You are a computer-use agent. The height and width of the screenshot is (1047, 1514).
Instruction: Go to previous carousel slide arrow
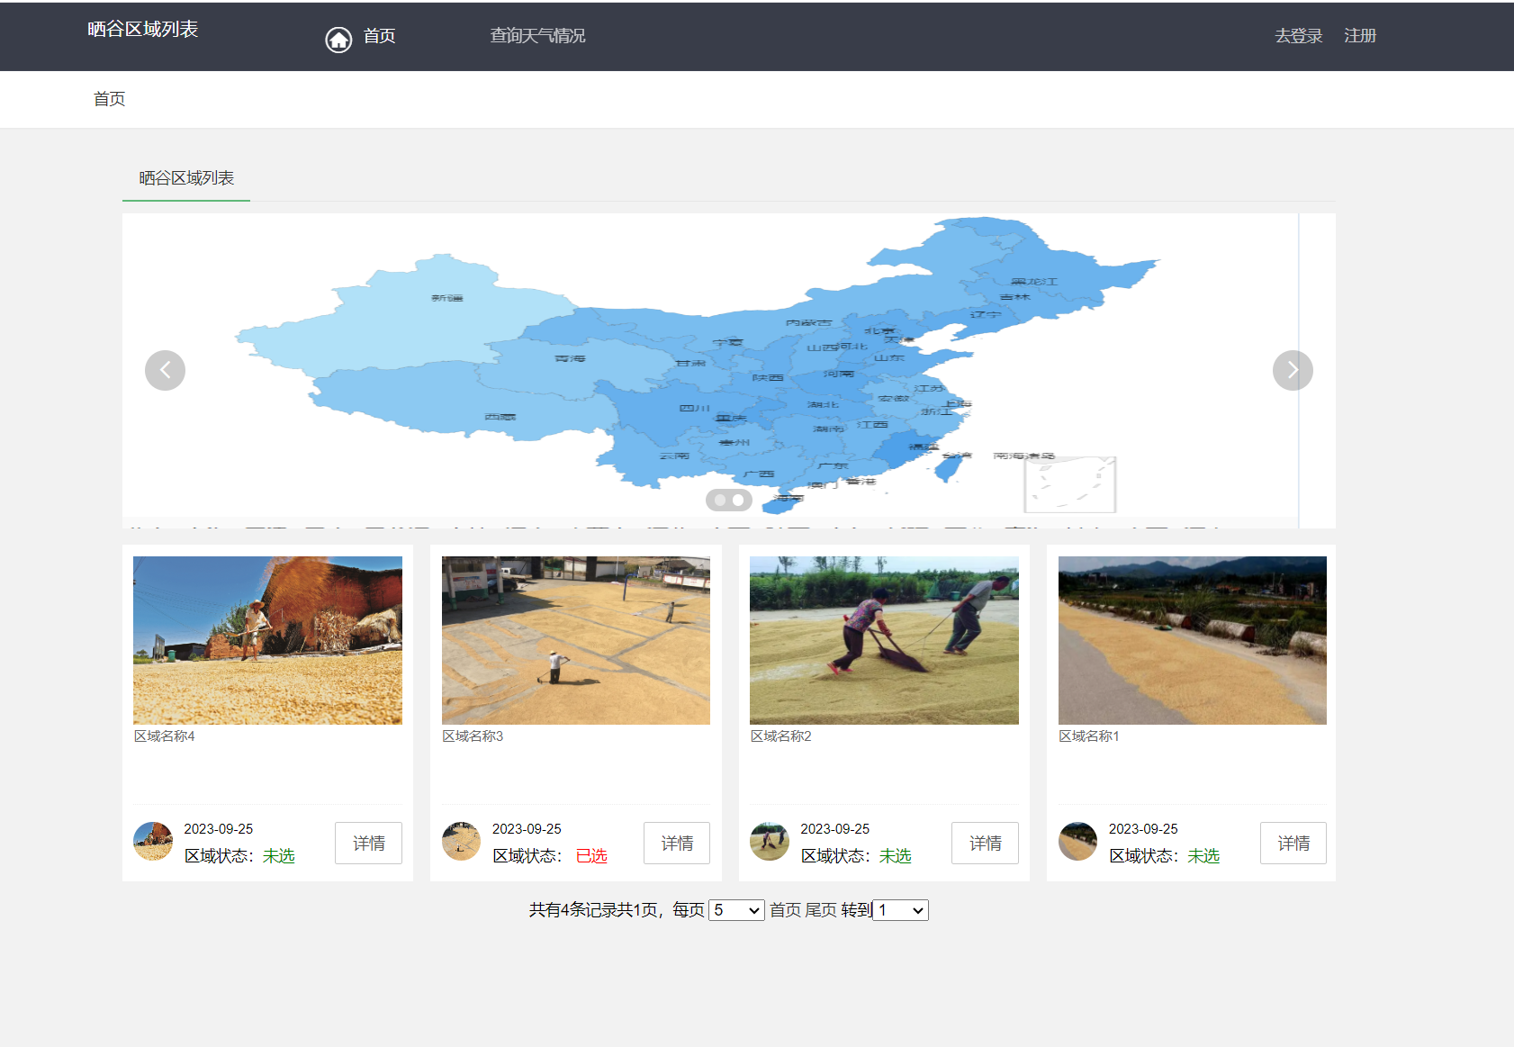click(165, 370)
